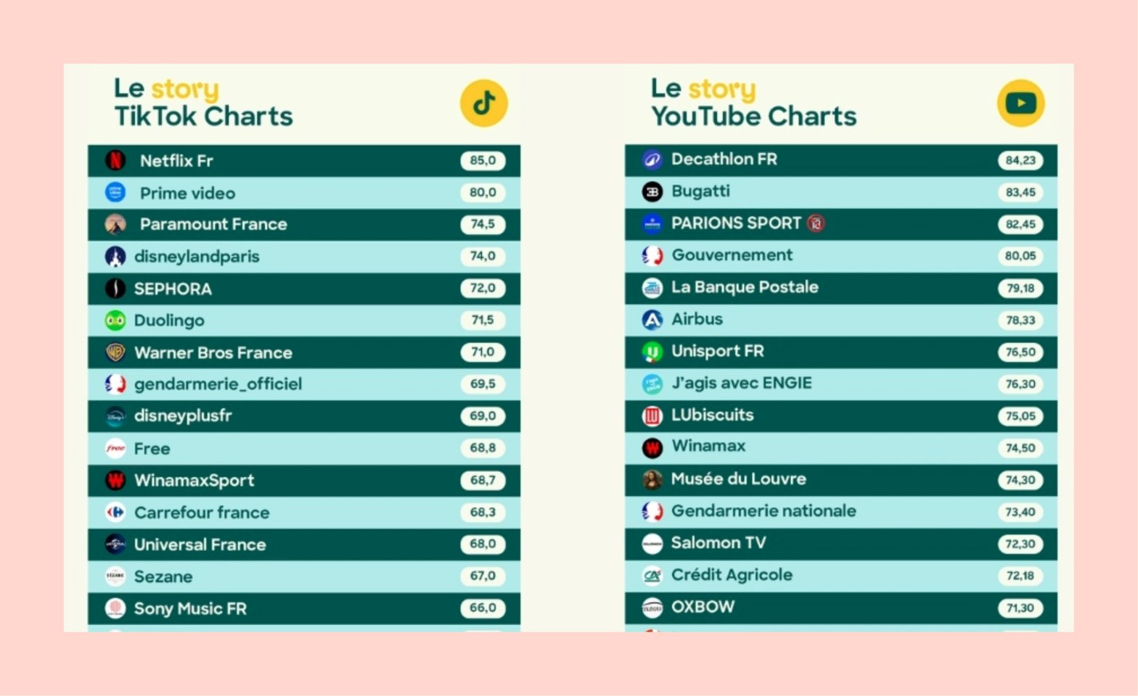
Task: Click the Bugatti score badge 83,45
Action: point(1020,192)
